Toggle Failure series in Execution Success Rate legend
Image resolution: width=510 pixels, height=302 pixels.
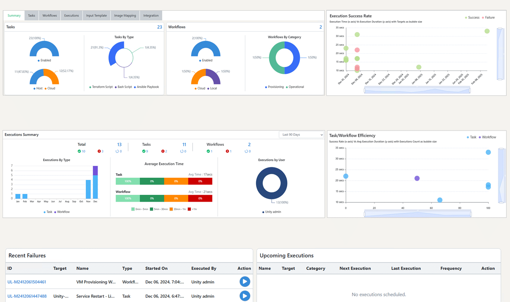[x=488, y=18]
